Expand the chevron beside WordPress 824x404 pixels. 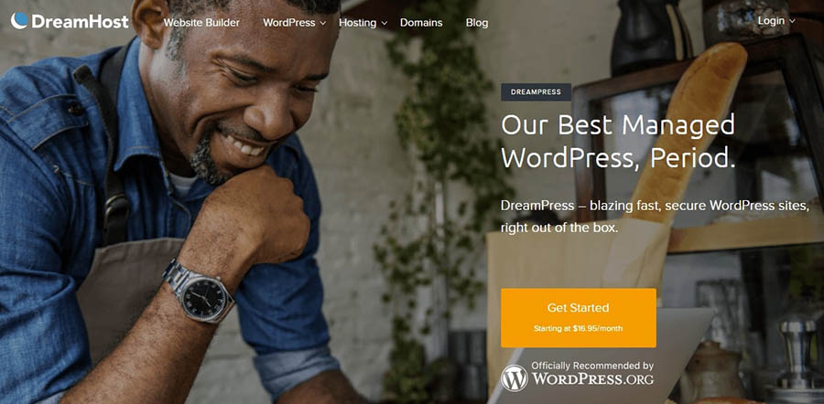click(x=322, y=23)
